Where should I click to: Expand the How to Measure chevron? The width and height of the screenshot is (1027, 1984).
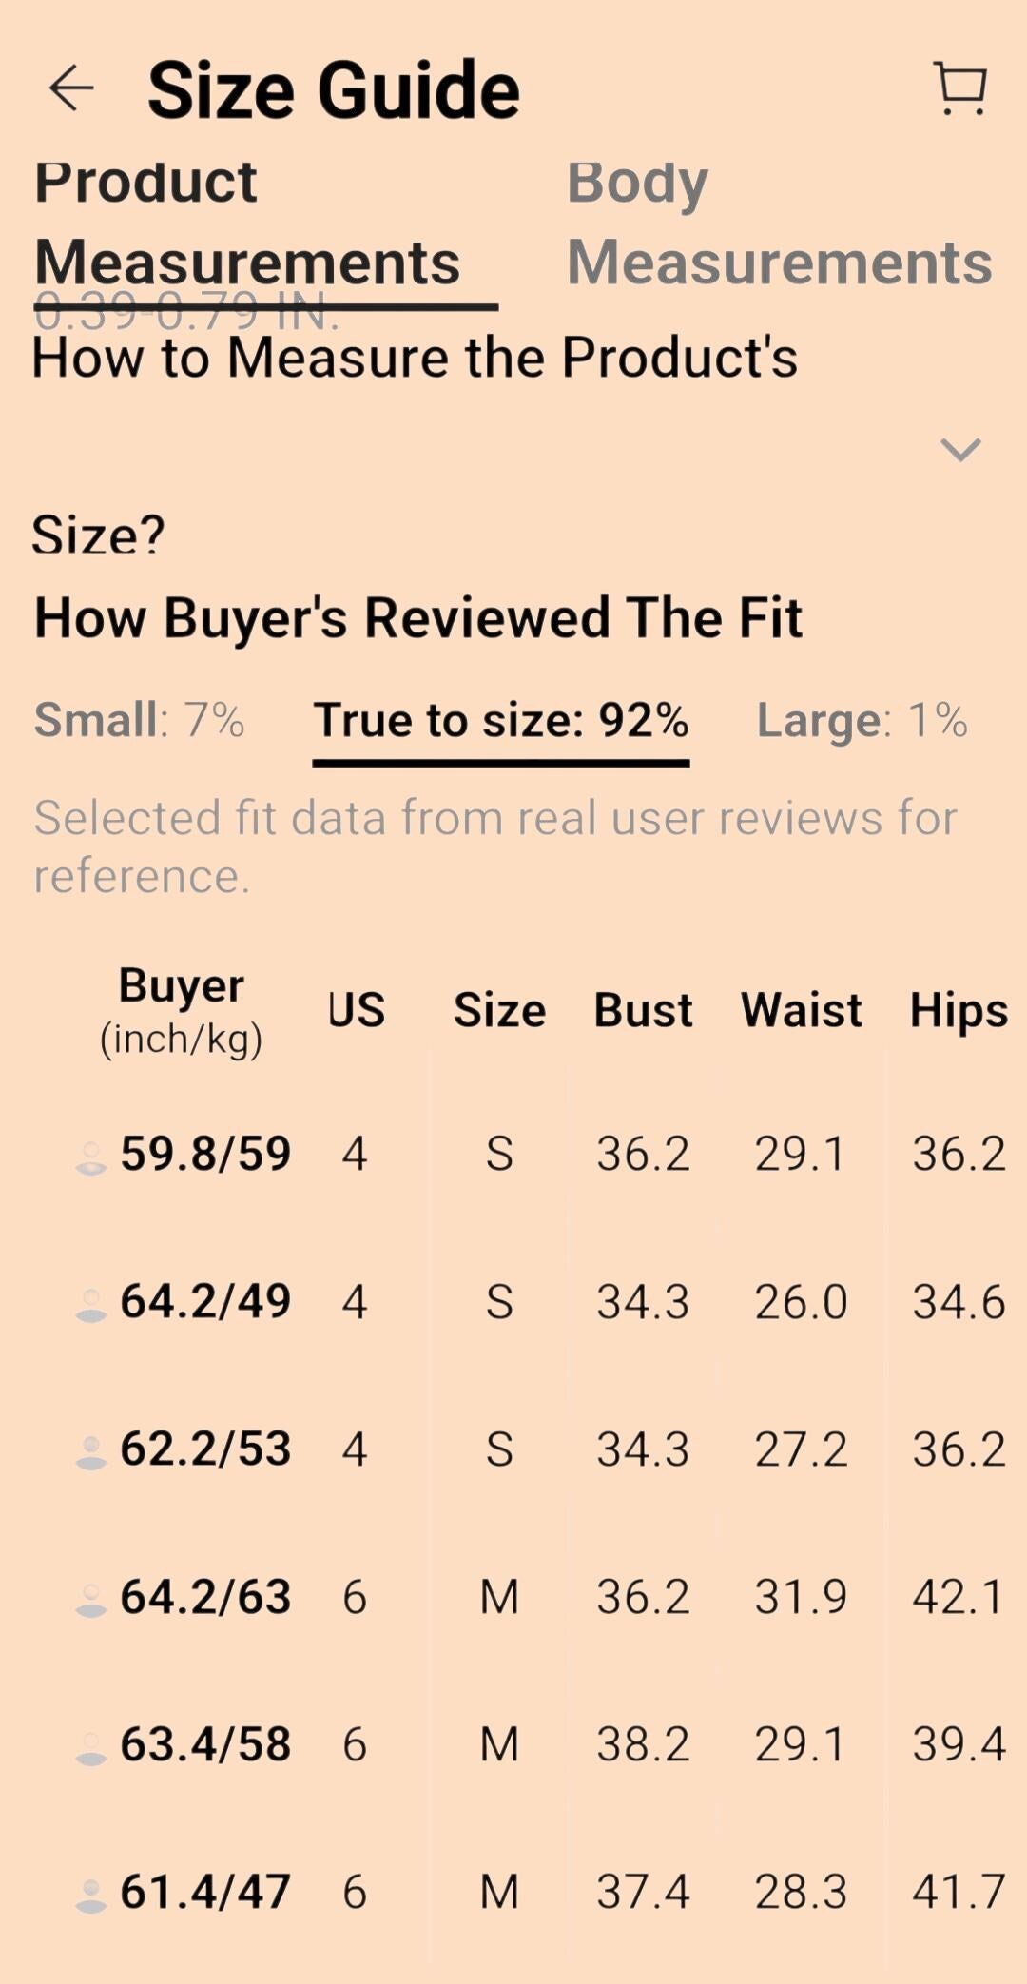click(960, 449)
